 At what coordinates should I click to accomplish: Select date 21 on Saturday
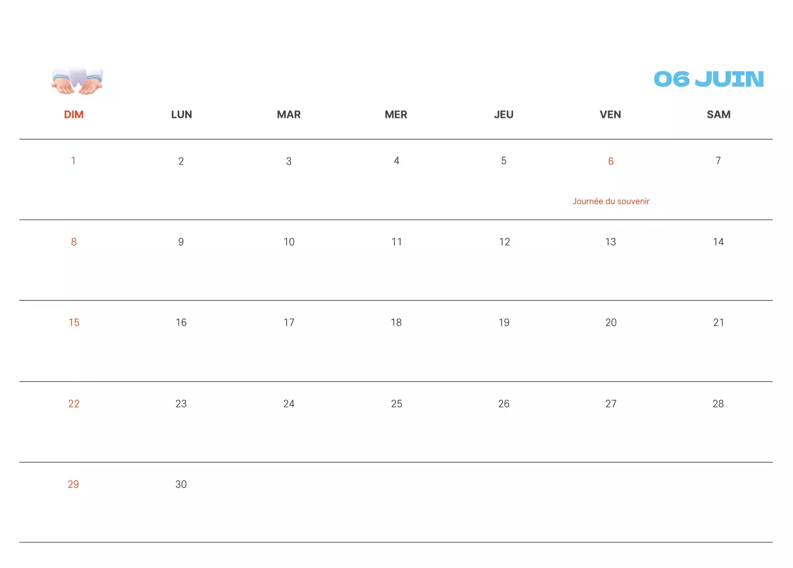point(718,323)
